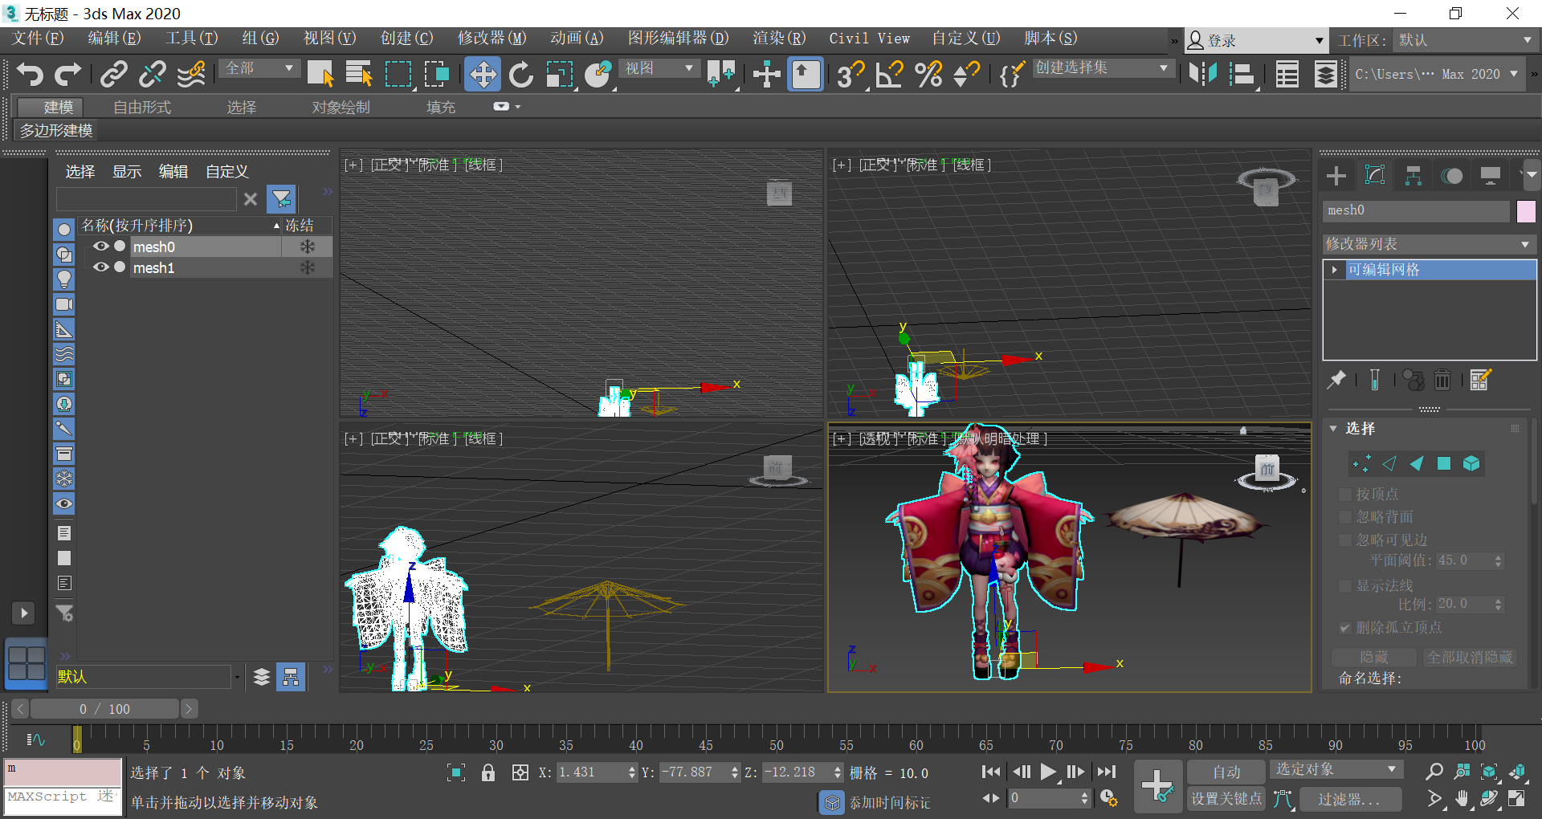1542x819 pixels.
Task: Toggle the selection lock icon
Action: pyautogui.click(x=488, y=772)
